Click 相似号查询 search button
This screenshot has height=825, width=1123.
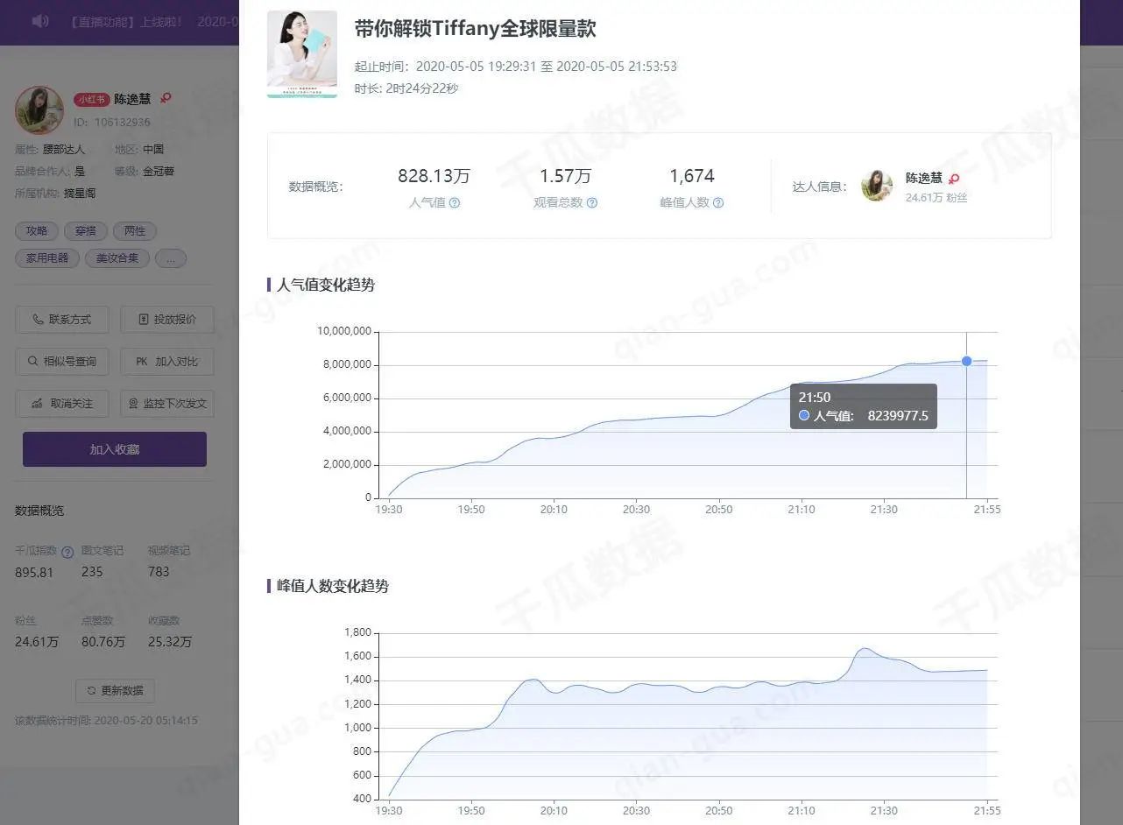coord(62,362)
